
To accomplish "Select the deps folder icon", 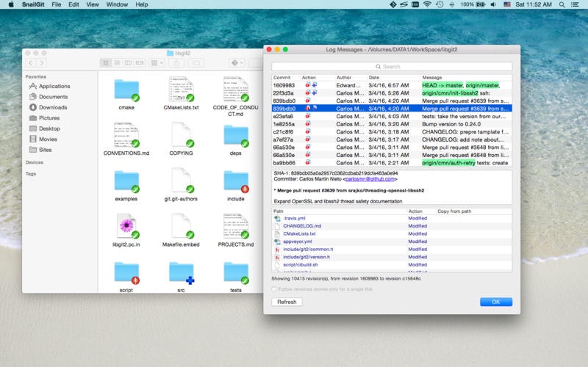I will [236, 136].
